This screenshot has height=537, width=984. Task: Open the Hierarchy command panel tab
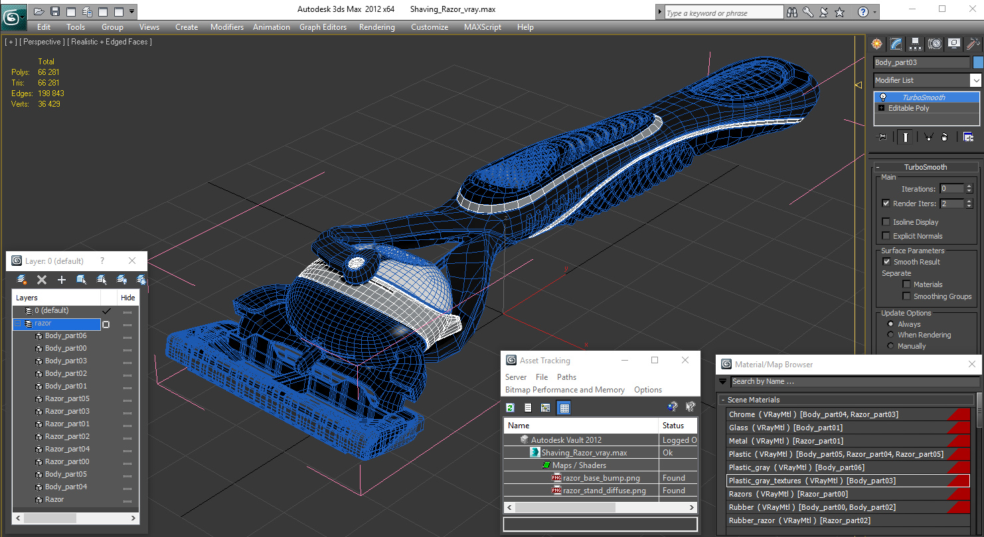tap(916, 44)
